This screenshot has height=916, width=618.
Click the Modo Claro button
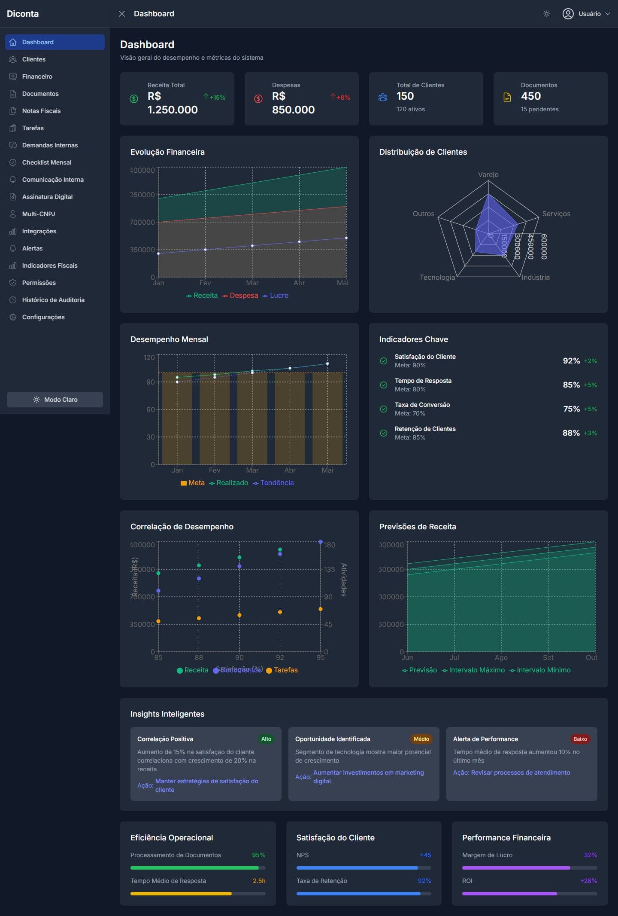[55, 400]
